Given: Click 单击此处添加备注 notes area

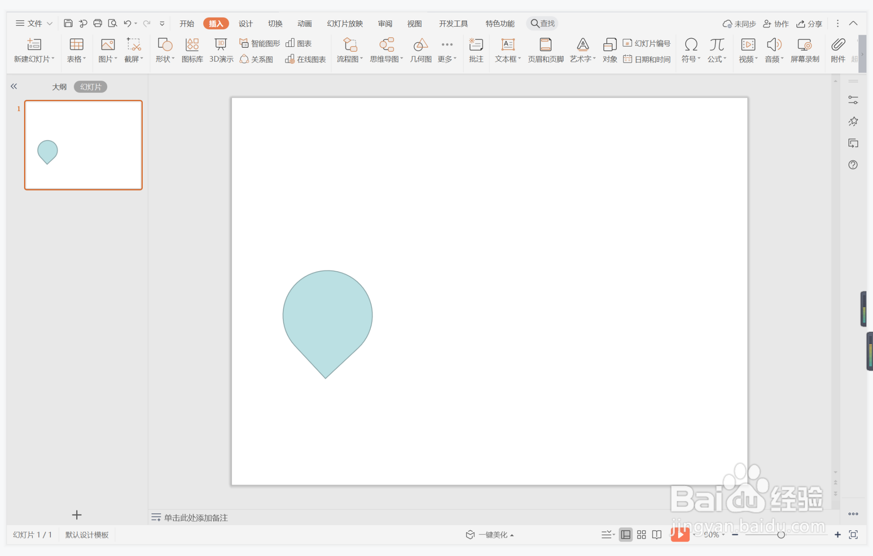Looking at the screenshot, I should pyautogui.click(x=196, y=517).
